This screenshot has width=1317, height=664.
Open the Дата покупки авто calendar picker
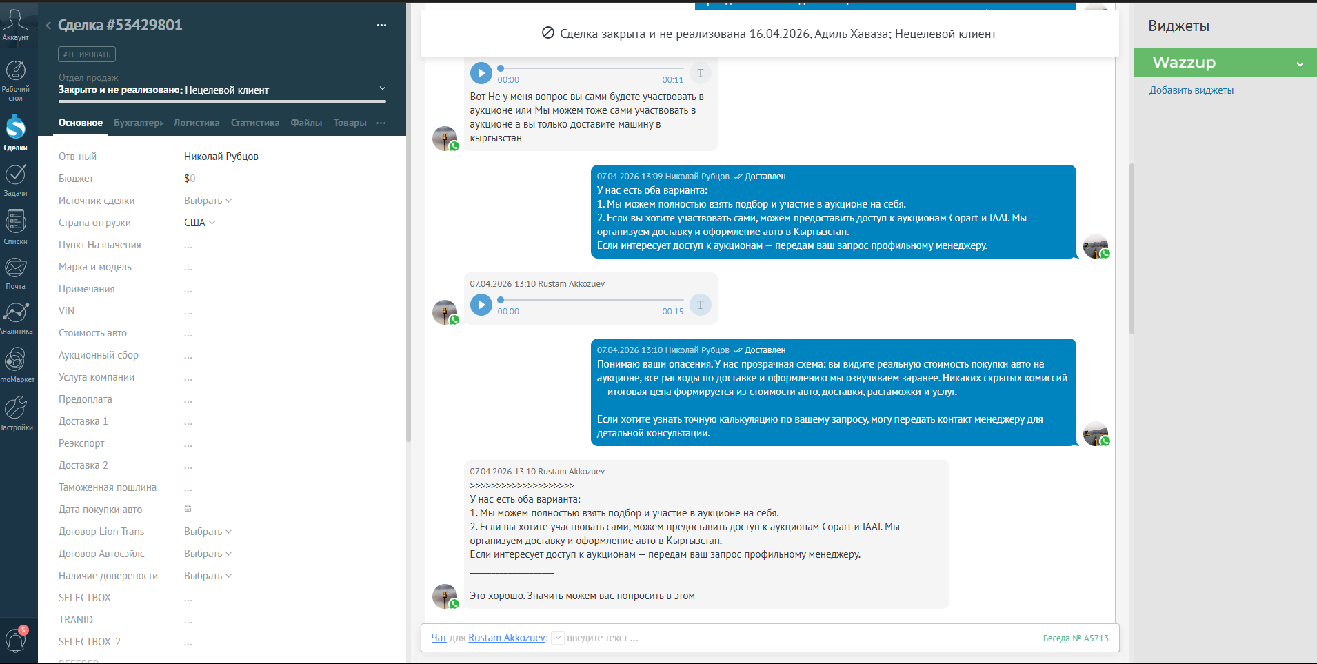click(x=188, y=509)
